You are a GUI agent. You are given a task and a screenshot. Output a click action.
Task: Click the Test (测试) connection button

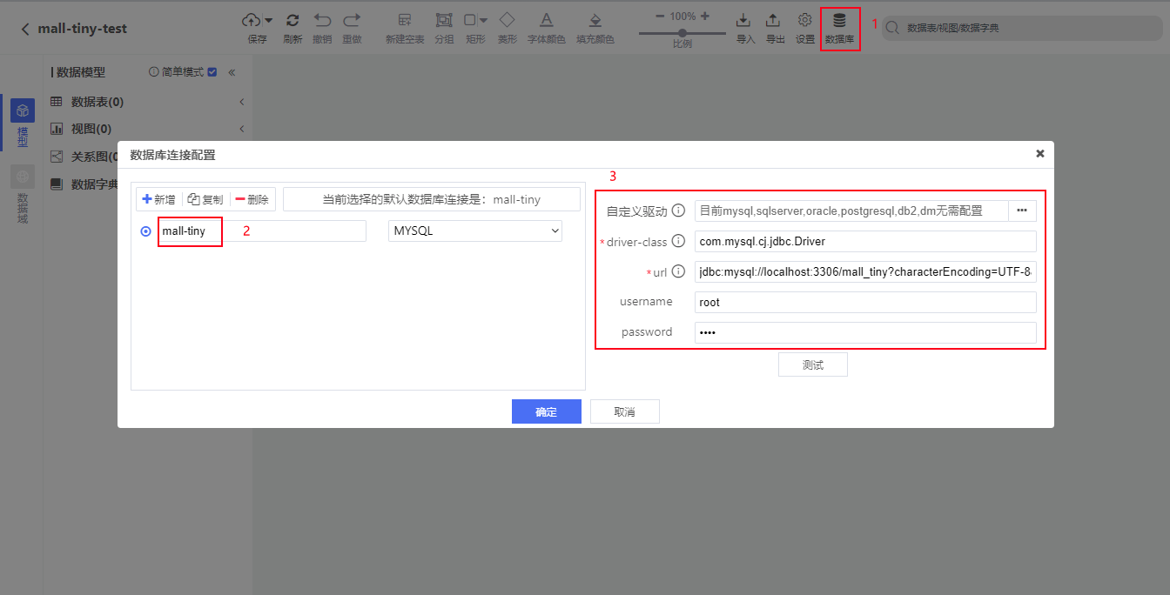click(x=813, y=364)
